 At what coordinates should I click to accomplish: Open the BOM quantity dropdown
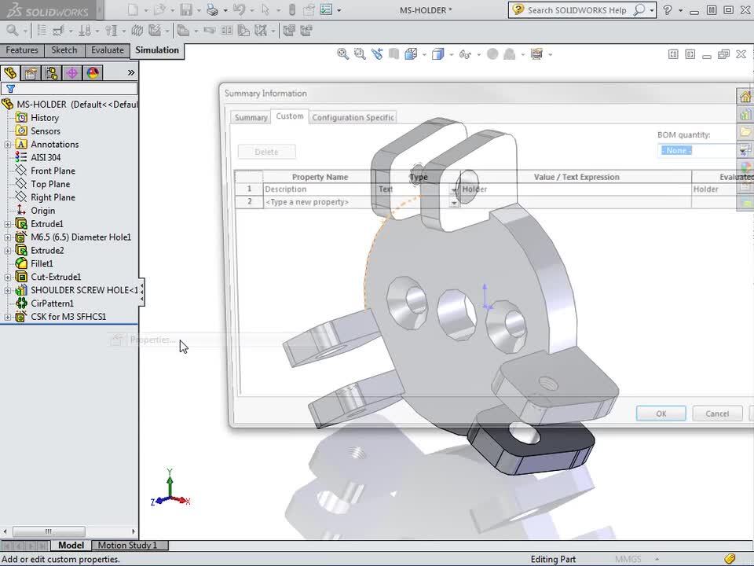click(x=687, y=150)
